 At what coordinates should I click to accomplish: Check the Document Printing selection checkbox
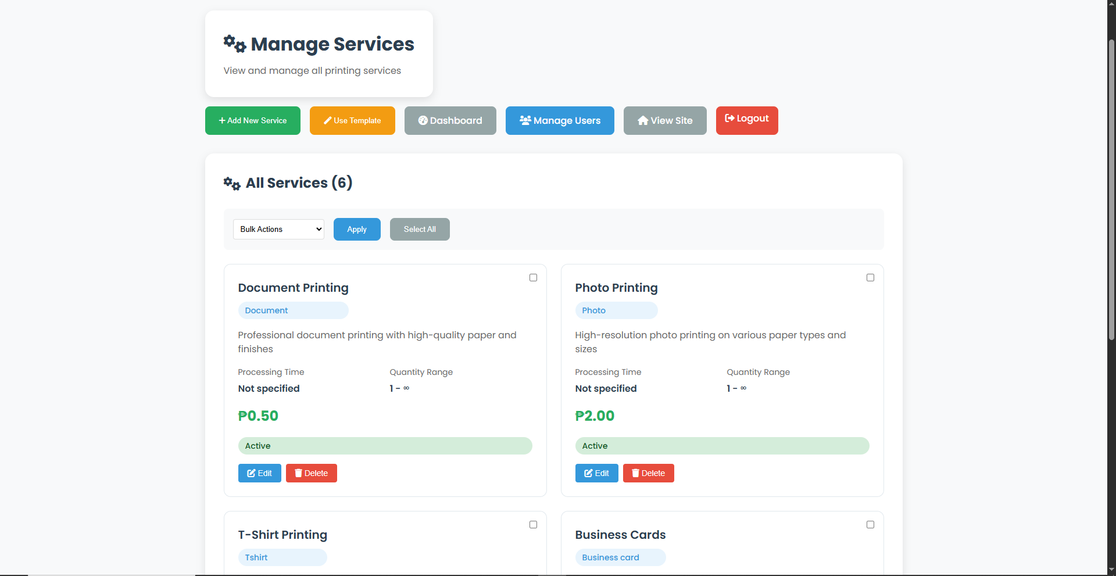click(x=533, y=278)
